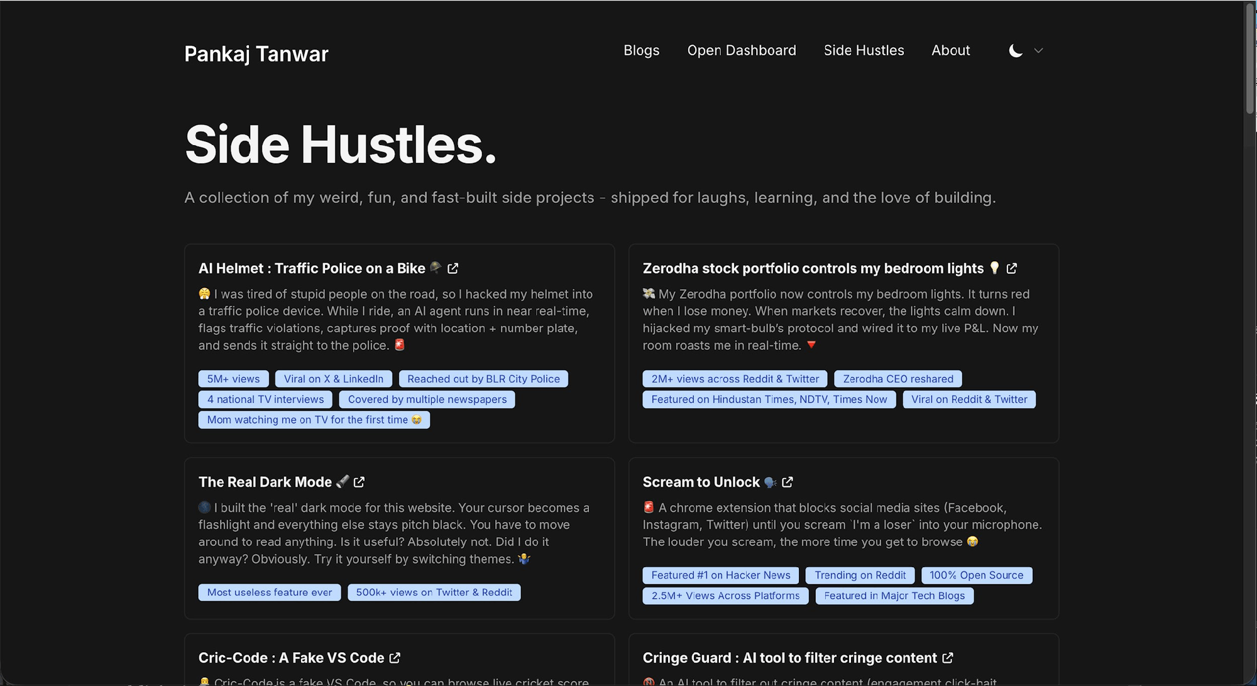1257x686 pixels.
Task: Click the AI Helmet project title
Action: click(312, 268)
